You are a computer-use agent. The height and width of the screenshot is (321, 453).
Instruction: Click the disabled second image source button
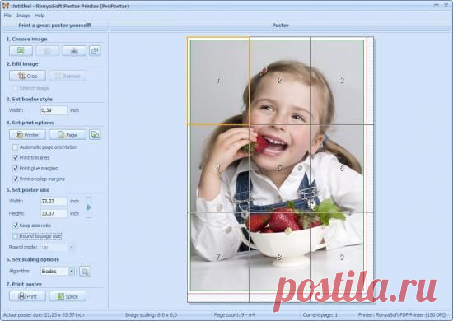point(48,51)
